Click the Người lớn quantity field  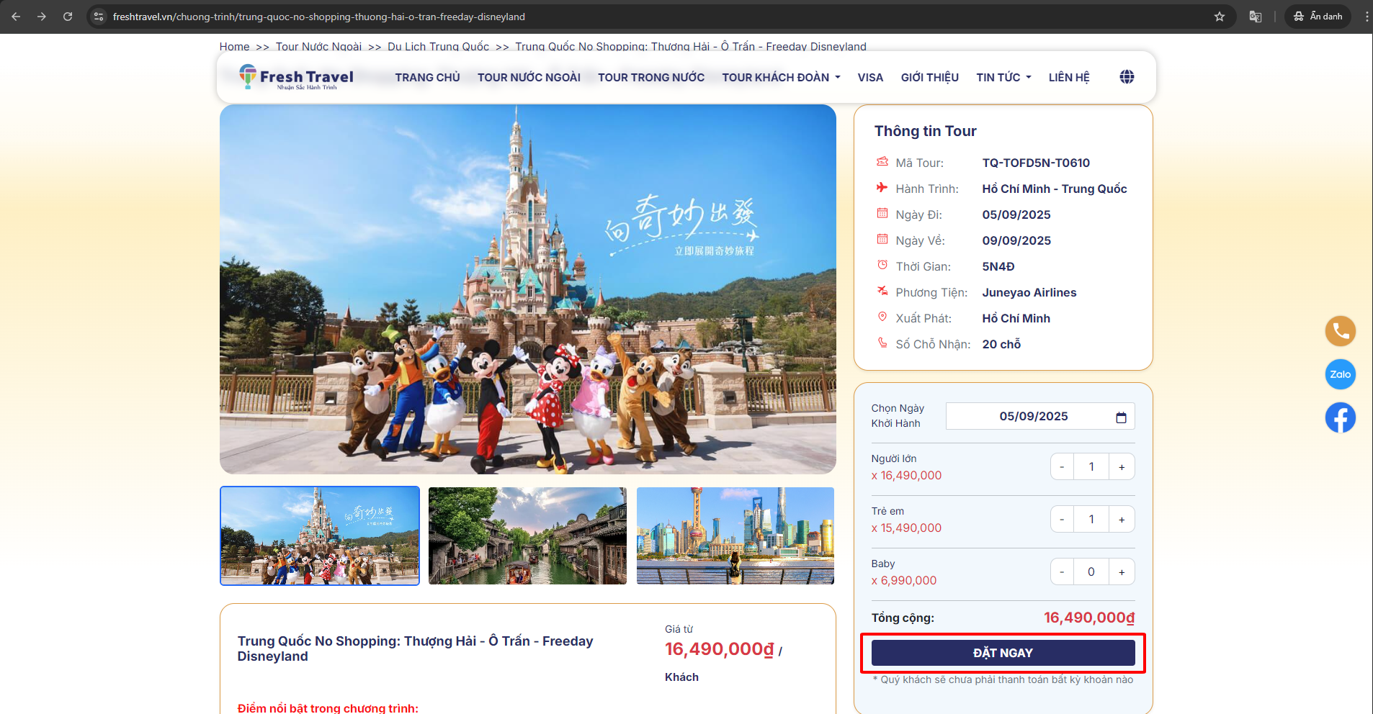click(x=1091, y=466)
